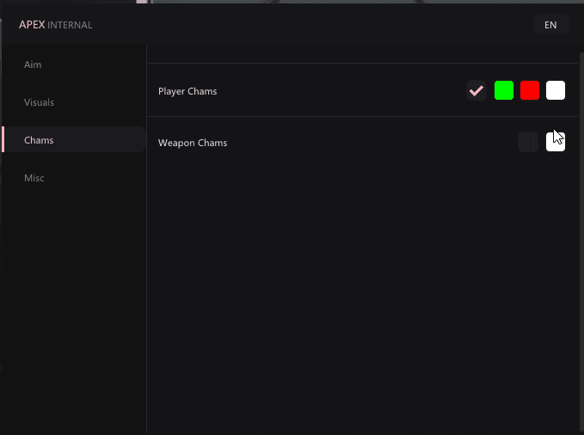Click the vertical scrollbar on the right edge
This screenshot has width=584, height=435.
pos(581,242)
